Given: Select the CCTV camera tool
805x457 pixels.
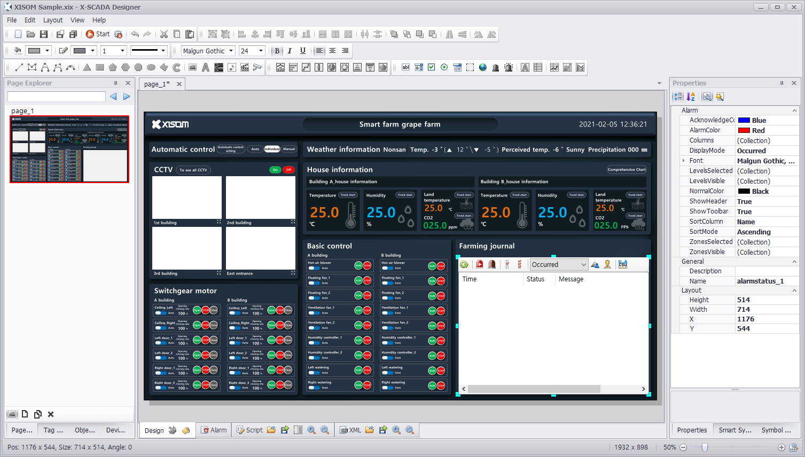Looking at the screenshot, I should coord(257,67).
